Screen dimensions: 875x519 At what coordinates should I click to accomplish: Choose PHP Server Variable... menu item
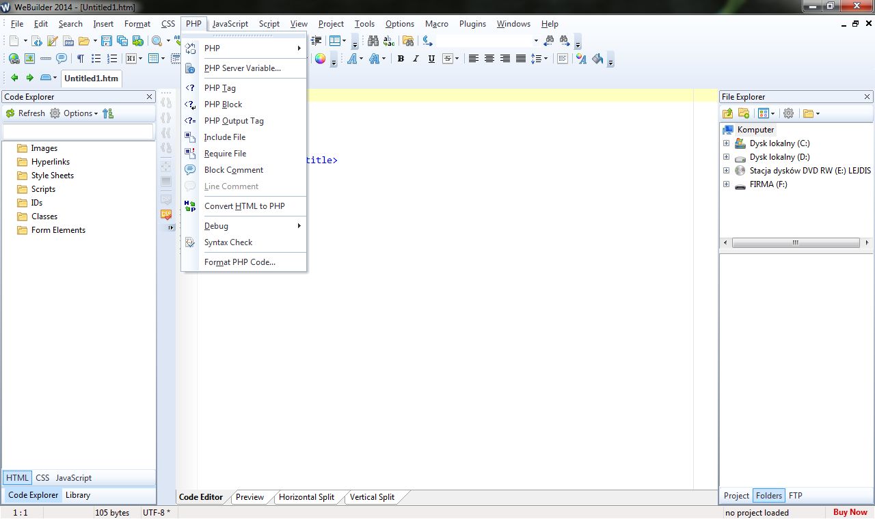coord(244,68)
